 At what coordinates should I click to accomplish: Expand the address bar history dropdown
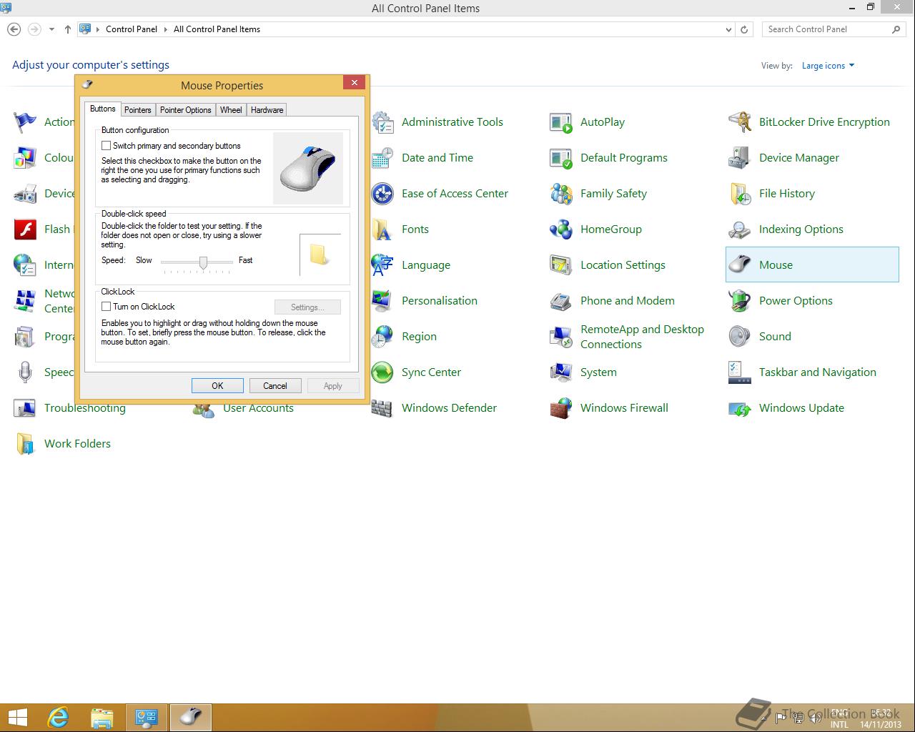[728, 30]
